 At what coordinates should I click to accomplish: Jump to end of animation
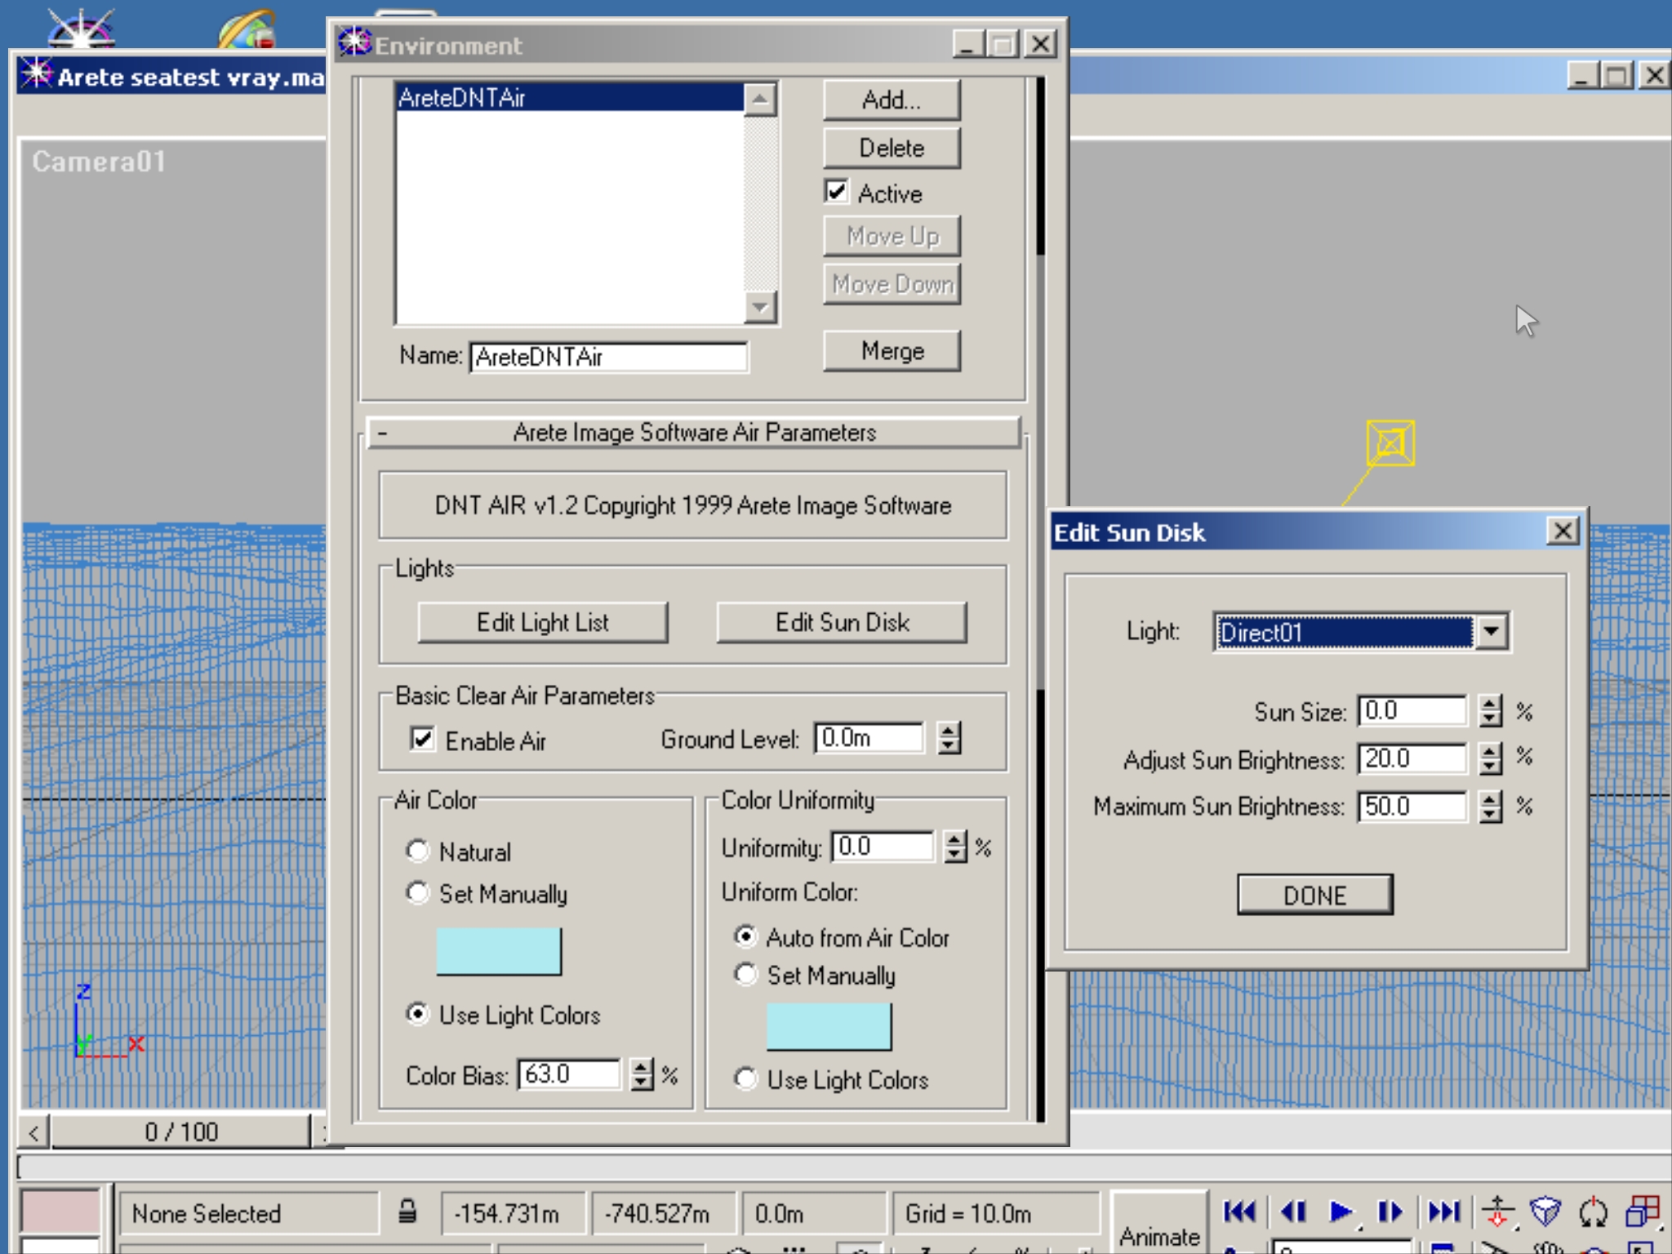[1443, 1212]
